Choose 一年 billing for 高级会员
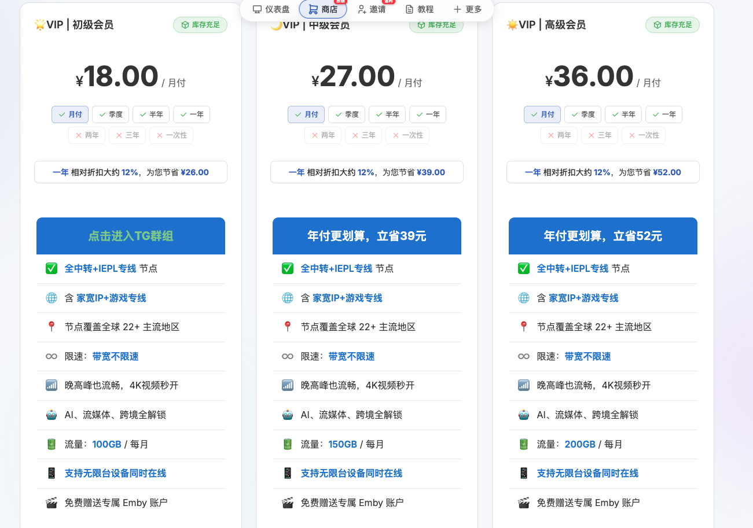Viewport: 753px width, 528px height. click(664, 115)
